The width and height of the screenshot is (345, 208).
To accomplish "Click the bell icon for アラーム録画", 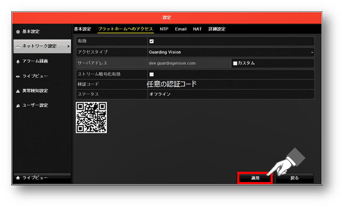I will click(18, 61).
